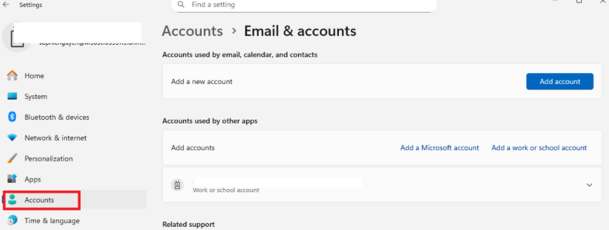Screen dimensions: 609x230
Task: Click the user profile avatar picture
Action: [16, 37]
